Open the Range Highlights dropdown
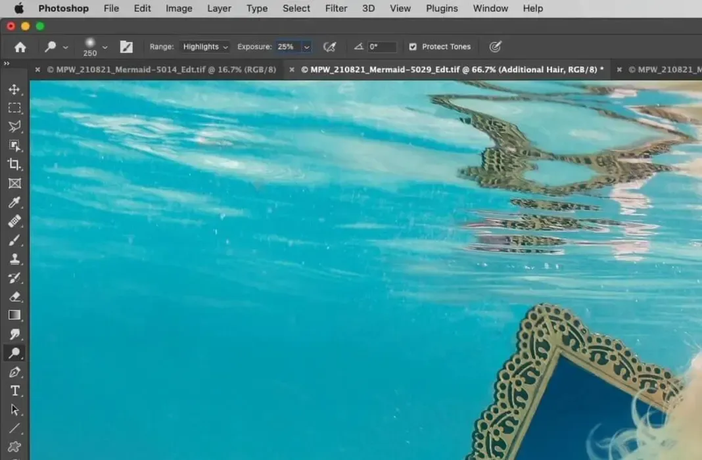702x460 pixels. pos(206,47)
